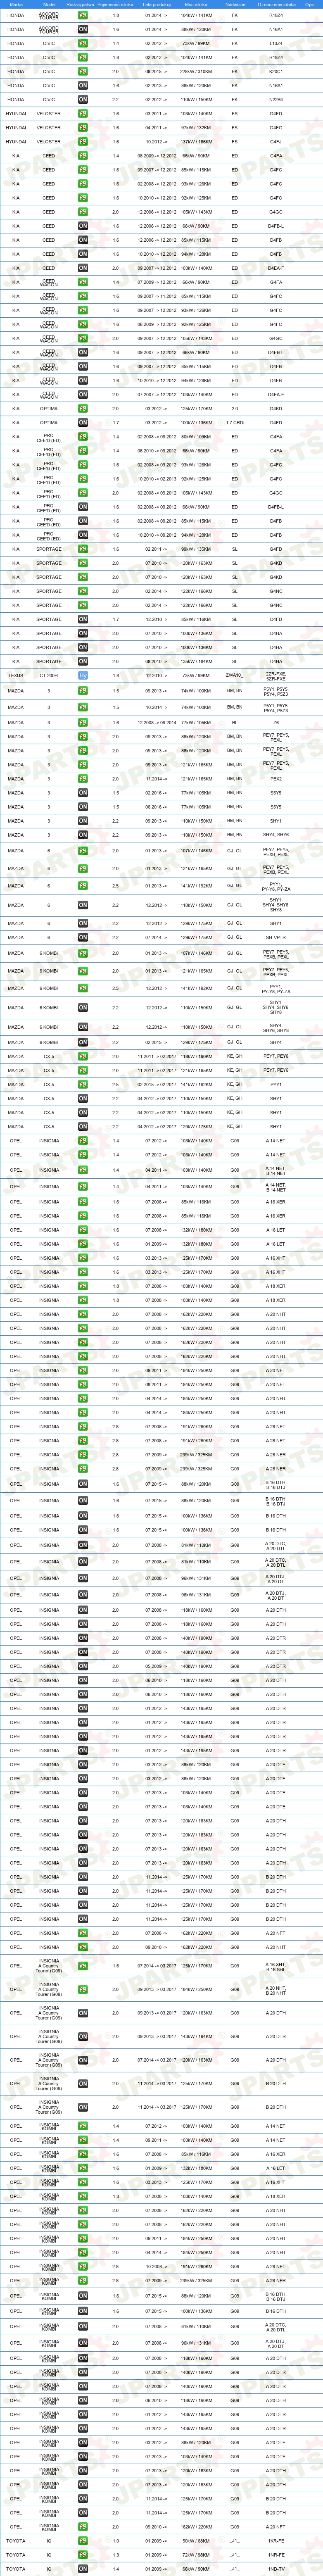Click petrol badge in Toyota IQ 1NR-FE row

(x=83, y=2555)
